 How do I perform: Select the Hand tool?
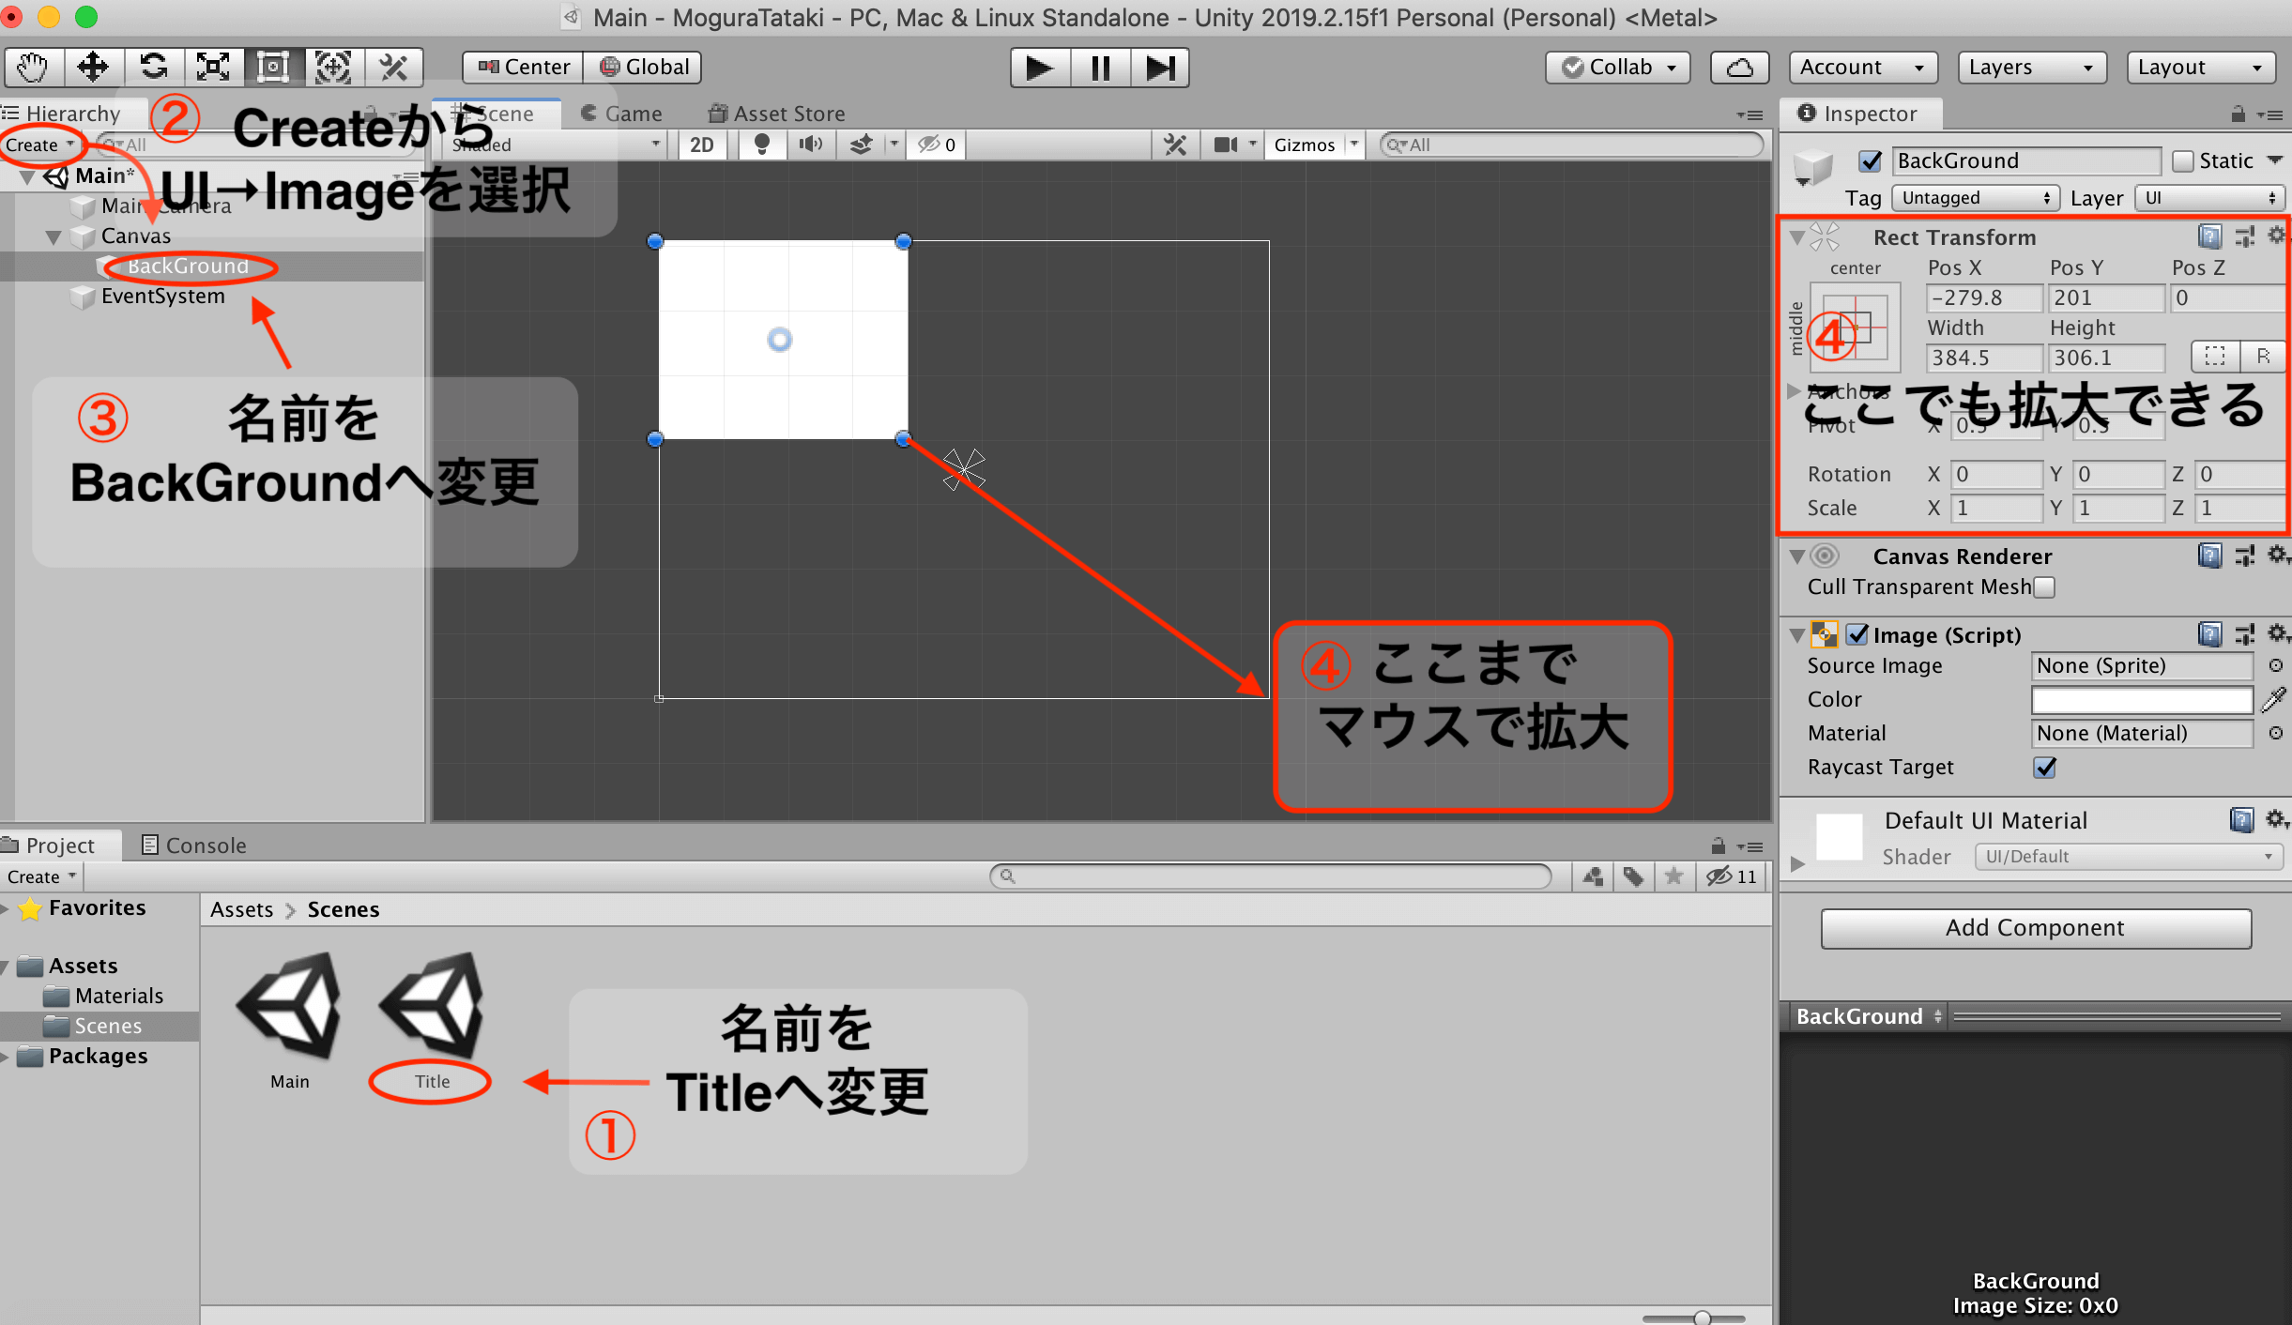34,68
